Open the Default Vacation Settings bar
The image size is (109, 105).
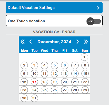[x=54, y=7]
